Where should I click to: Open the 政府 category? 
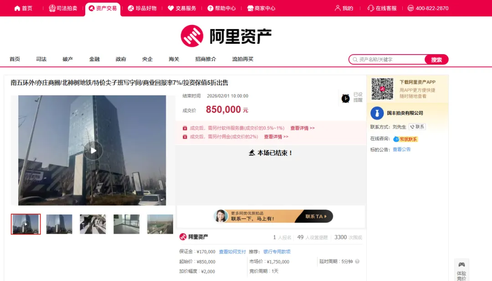click(121, 59)
